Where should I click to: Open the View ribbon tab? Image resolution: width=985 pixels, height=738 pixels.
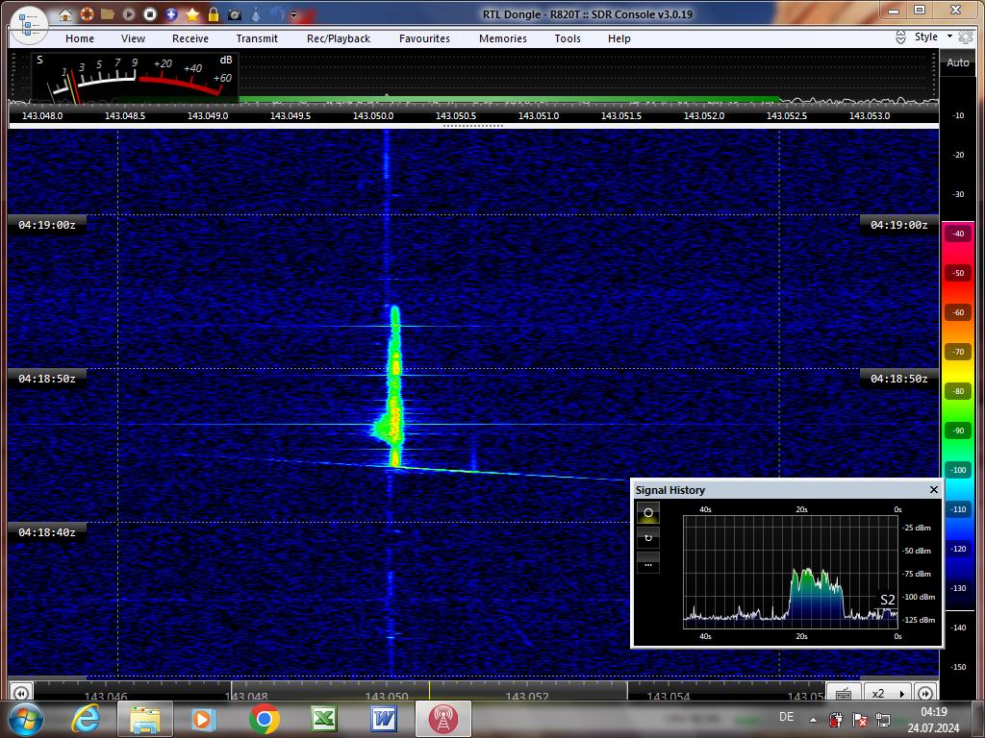(133, 38)
